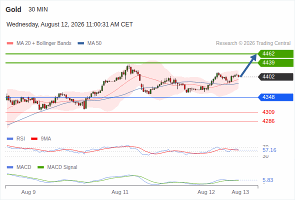Click the 30 MIN timeframe label
Image resolution: width=295 pixels, height=200 pixels.
coord(38,9)
